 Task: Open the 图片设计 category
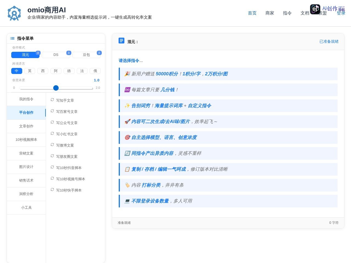(x=26, y=167)
